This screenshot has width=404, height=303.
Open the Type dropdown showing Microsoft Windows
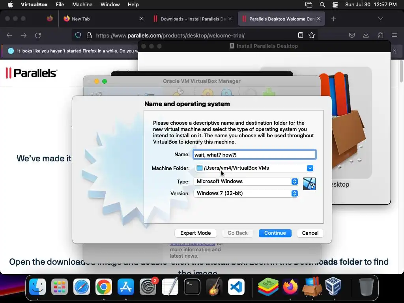246,181
